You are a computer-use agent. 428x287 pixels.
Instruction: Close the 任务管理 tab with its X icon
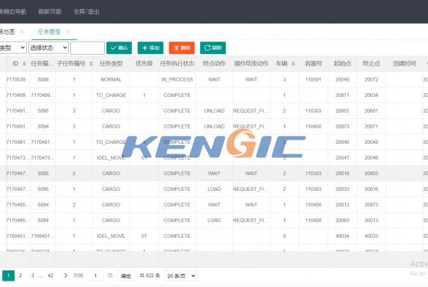pyautogui.click(x=66, y=32)
